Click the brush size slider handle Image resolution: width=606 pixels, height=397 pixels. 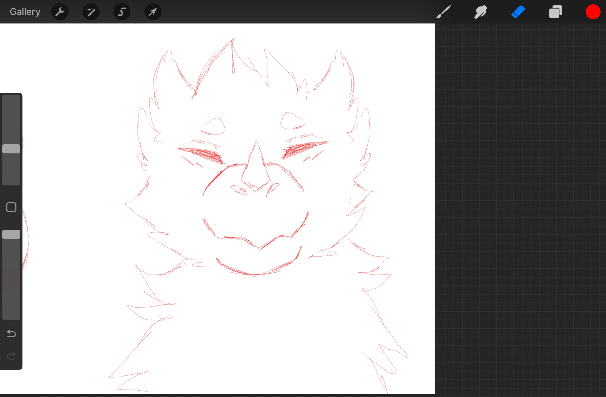pos(11,149)
